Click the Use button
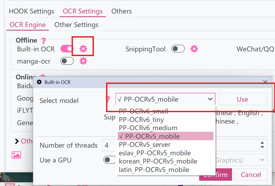This screenshot has height=186, width=275. point(242,99)
